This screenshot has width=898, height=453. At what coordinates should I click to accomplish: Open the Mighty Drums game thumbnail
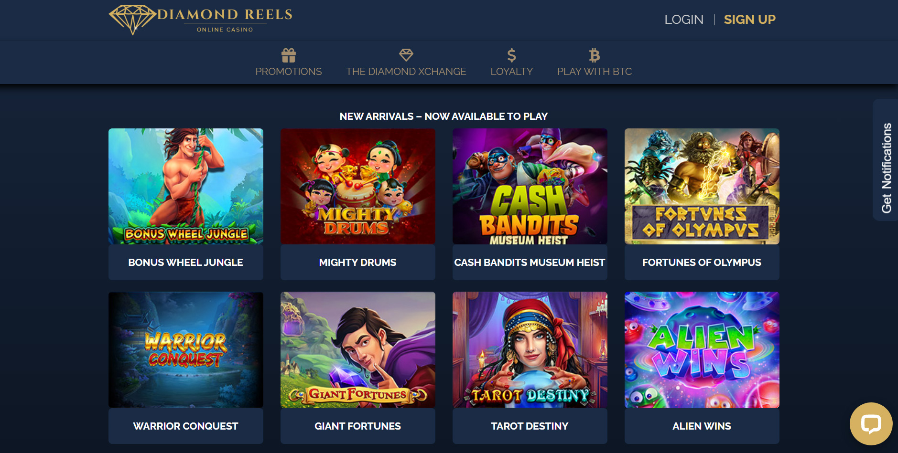click(358, 186)
